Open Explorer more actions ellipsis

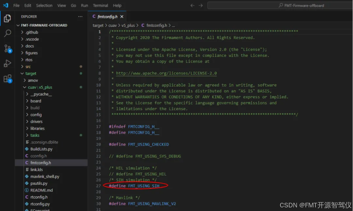(80, 16)
